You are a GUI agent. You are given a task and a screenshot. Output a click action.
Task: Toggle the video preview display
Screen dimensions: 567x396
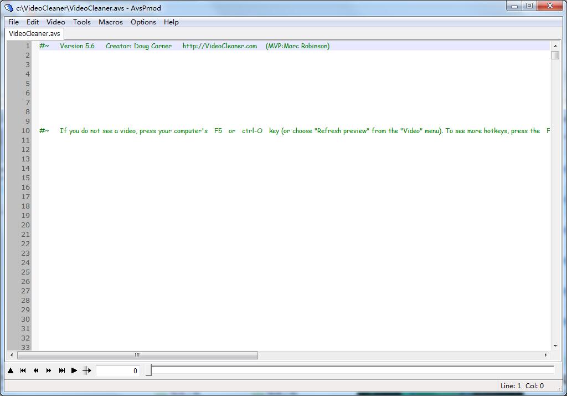coord(10,370)
